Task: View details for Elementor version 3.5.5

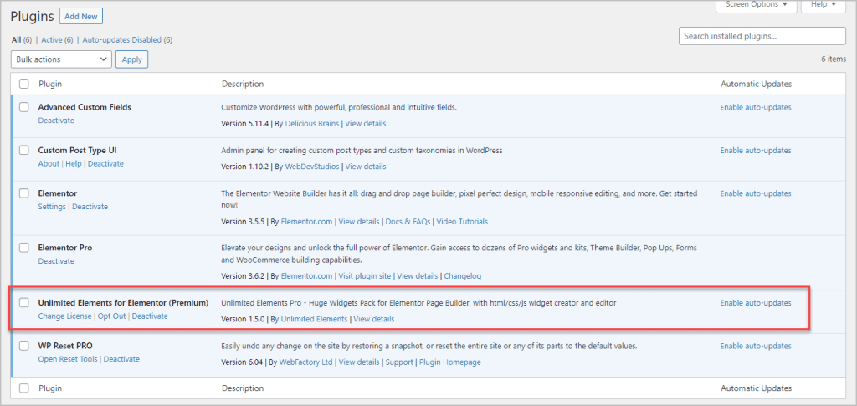Action: click(359, 221)
